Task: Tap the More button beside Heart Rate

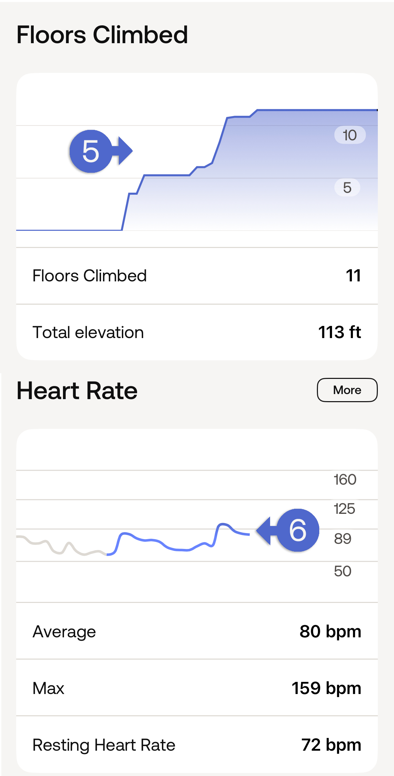Action: pyautogui.click(x=347, y=390)
